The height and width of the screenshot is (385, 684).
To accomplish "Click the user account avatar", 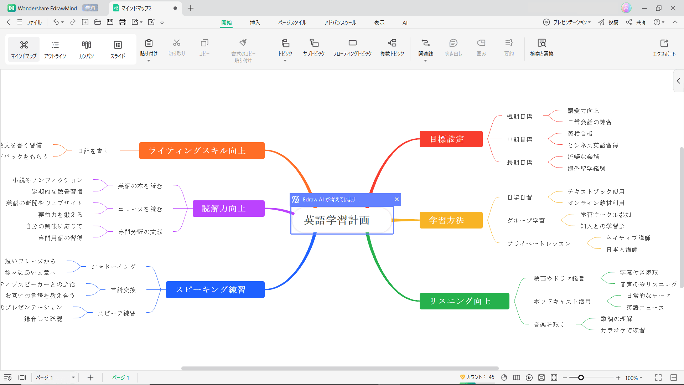I will click(626, 8).
